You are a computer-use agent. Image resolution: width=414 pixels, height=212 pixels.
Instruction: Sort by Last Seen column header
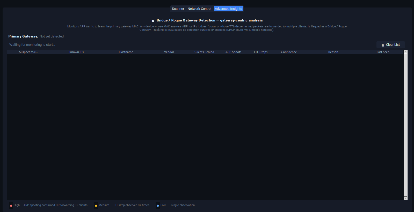click(383, 52)
